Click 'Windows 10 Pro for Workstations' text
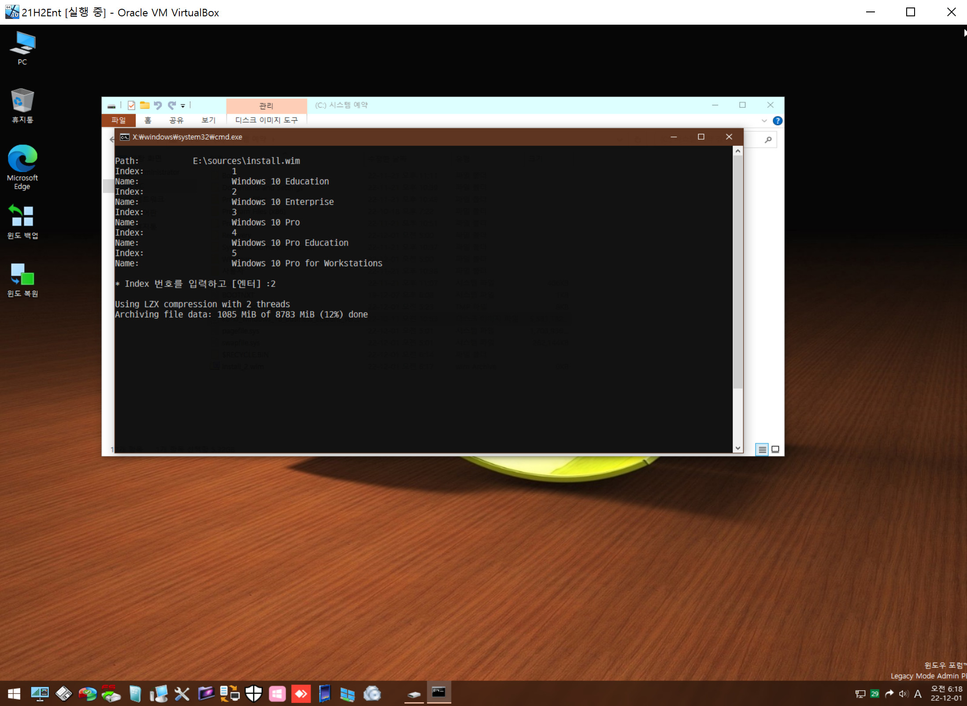The image size is (967, 706). [307, 264]
